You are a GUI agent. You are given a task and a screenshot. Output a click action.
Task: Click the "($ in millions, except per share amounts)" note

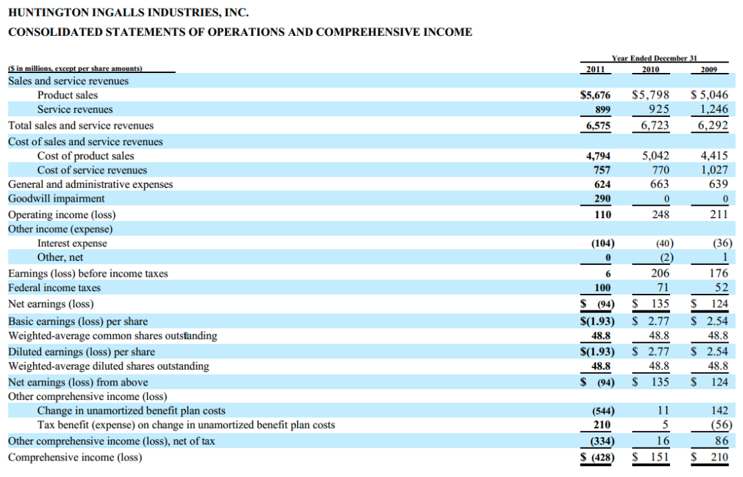(76, 68)
